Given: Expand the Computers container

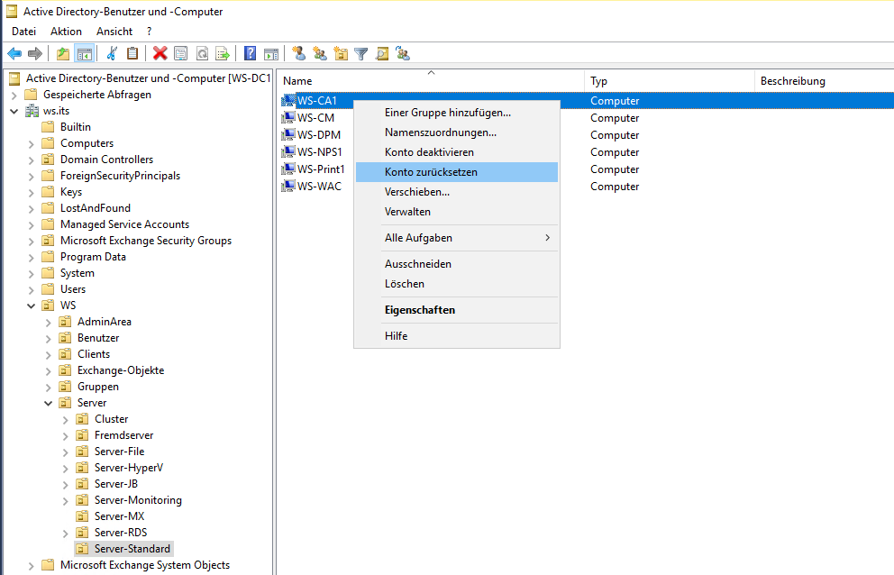Looking at the screenshot, I should tap(32, 144).
